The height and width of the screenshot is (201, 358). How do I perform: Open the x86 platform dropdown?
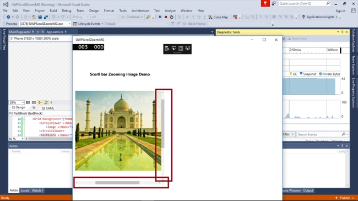[x=105, y=17]
